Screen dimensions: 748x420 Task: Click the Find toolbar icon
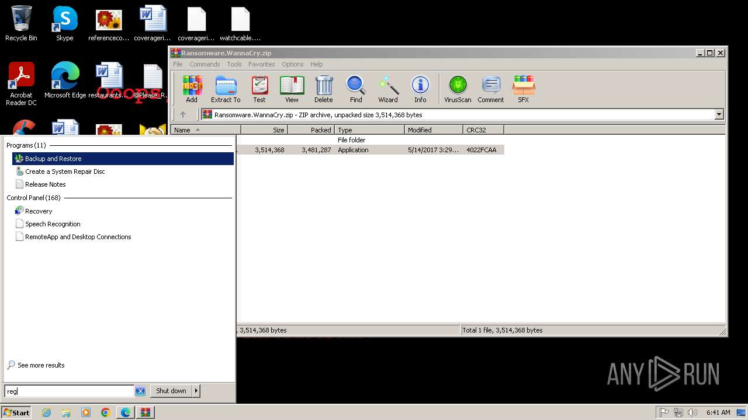click(x=356, y=89)
